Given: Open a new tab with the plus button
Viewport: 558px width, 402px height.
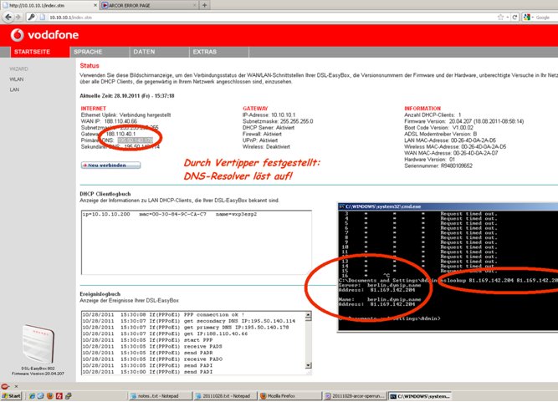Looking at the screenshot, I should tap(204, 5).
